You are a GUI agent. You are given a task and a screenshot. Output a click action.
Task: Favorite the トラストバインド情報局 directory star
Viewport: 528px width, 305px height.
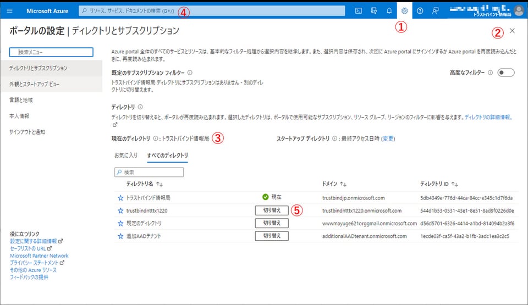tap(120, 198)
